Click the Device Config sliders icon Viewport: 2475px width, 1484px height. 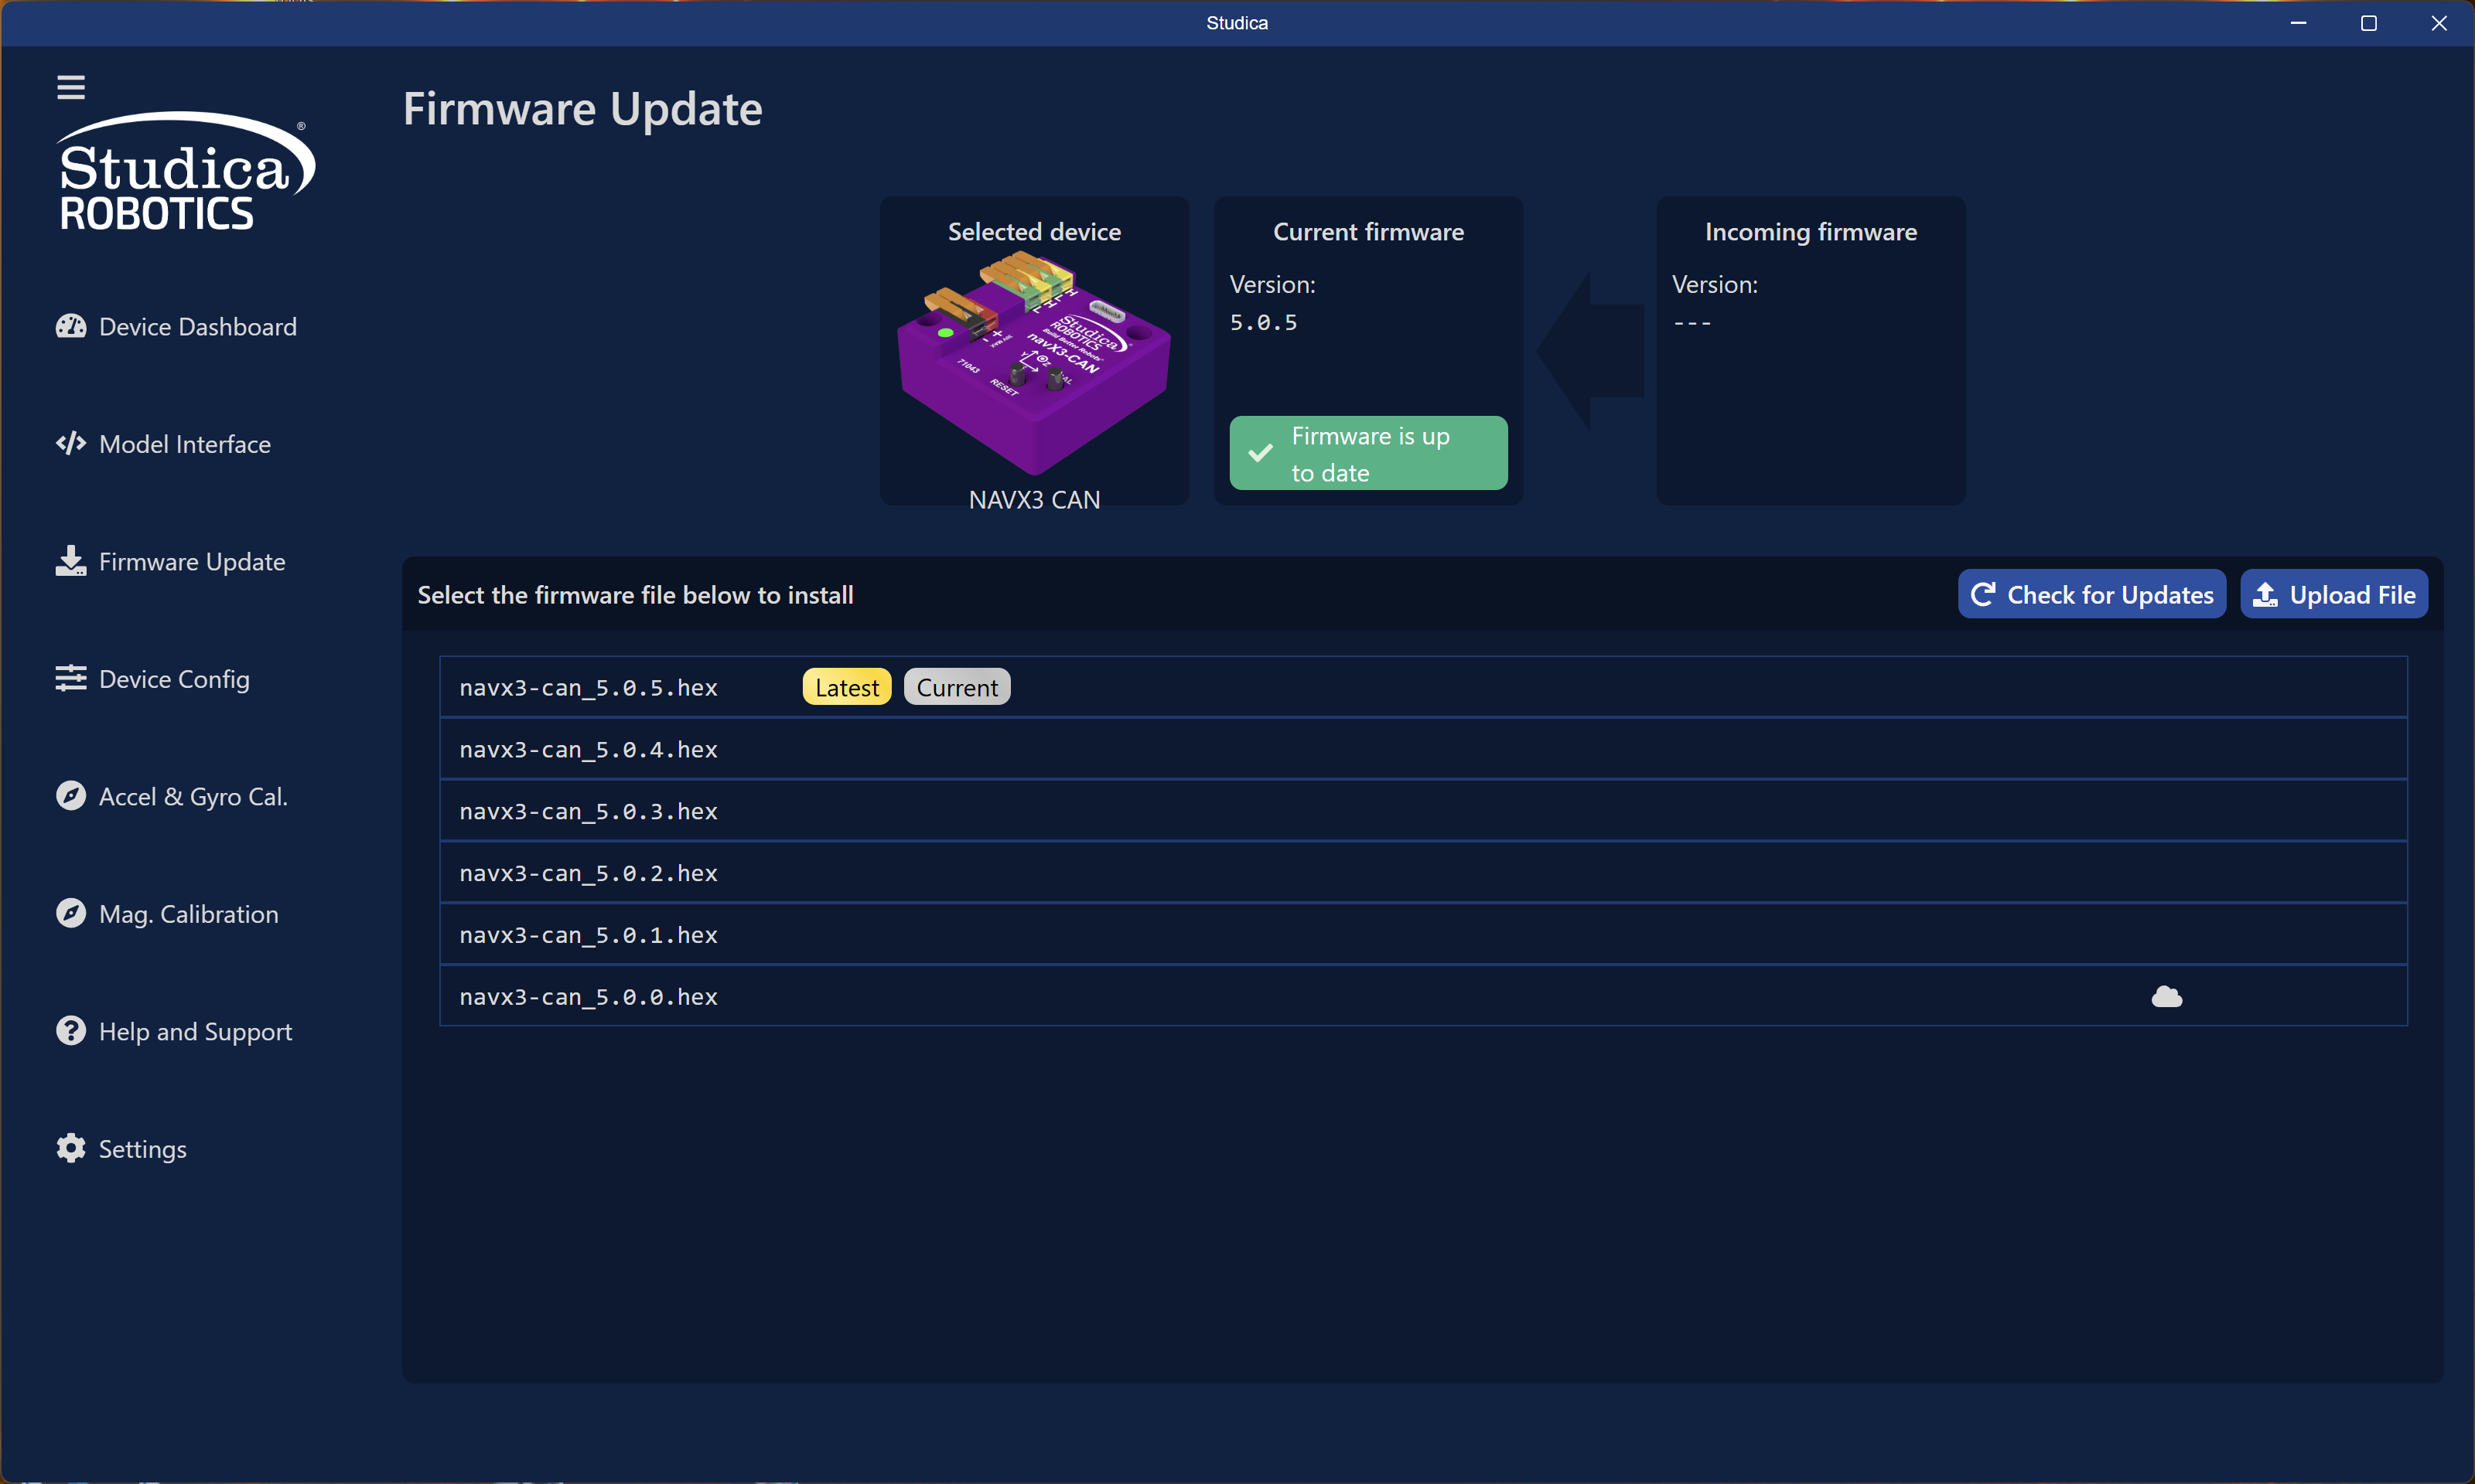point(70,678)
